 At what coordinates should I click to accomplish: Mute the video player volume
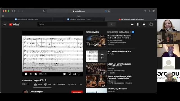[x=36, y=74]
